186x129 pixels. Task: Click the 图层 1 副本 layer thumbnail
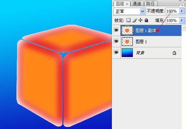point(127,31)
